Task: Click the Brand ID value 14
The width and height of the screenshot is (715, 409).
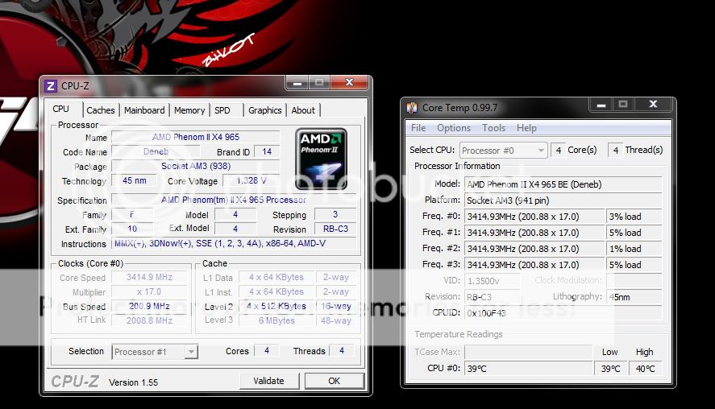Action: point(267,151)
